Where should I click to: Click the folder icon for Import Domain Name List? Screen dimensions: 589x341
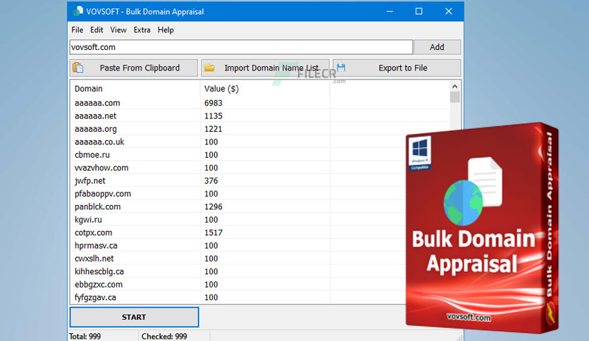[x=210, y=68]
